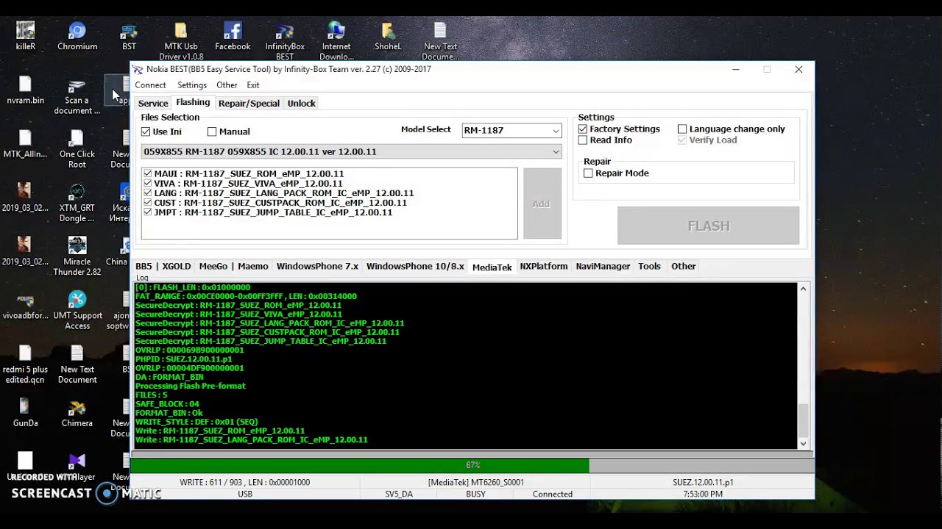Launch the One Click Root icon

tap(77, 149)
